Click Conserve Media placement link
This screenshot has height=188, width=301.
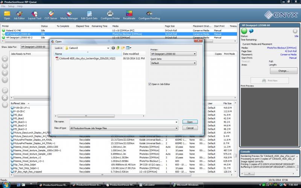pyautogui.click(x=288, y=55)
